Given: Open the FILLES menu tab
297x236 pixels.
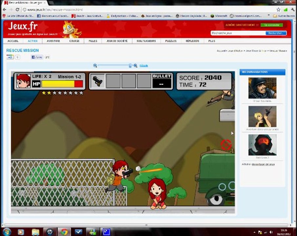Looking at the screenshot, I should click(x=93, y=41).
